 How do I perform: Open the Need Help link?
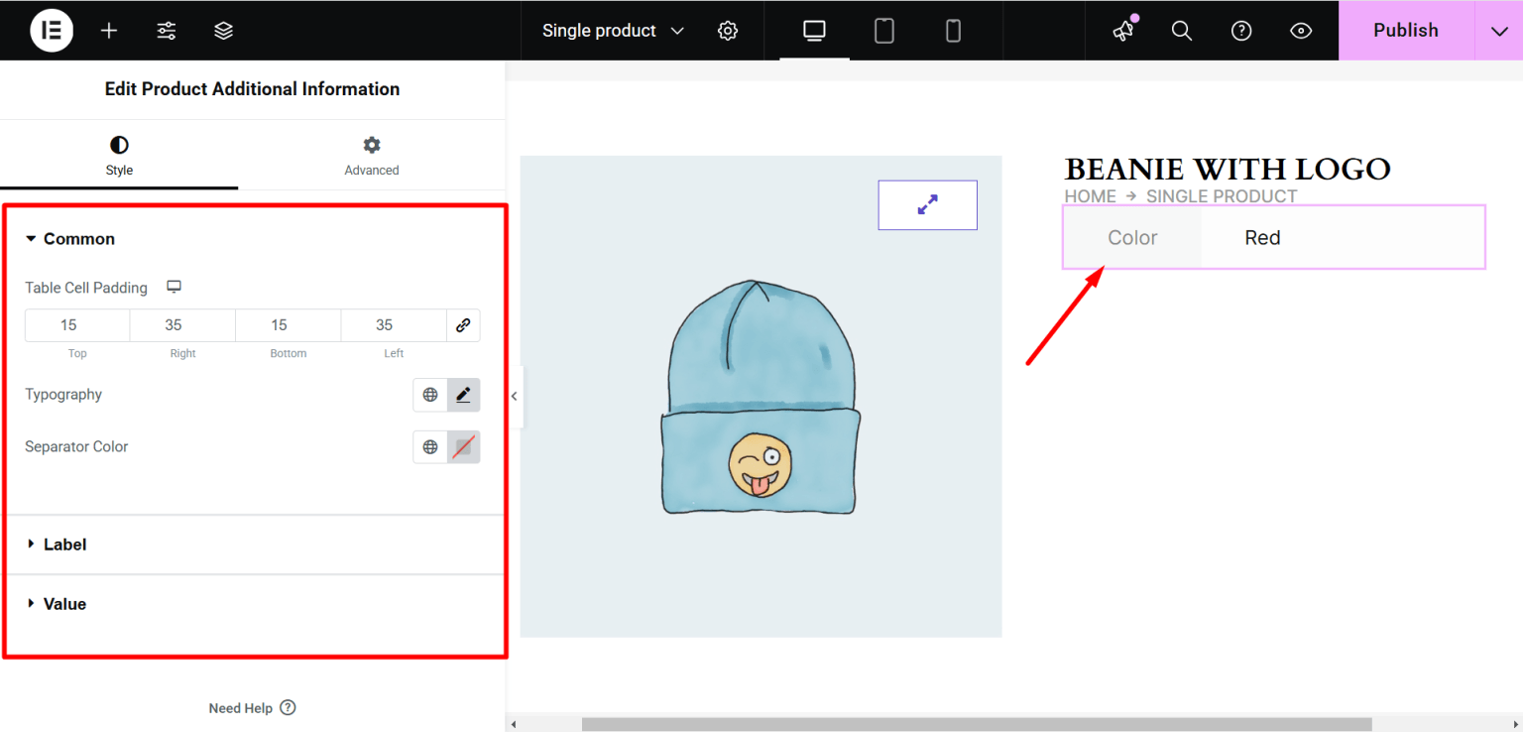point(241,707)
